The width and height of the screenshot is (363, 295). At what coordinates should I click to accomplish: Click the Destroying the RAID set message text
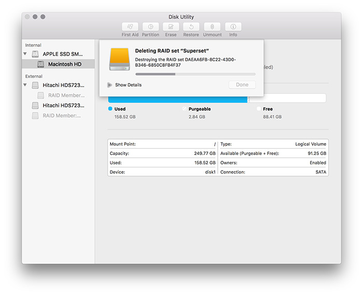186,62
